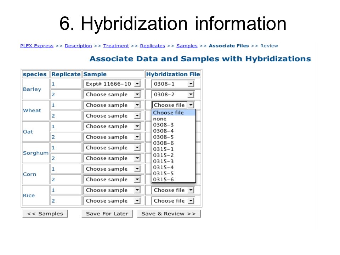Viewport: 340px width, 255px height.
Task: Open Rice replicate 2 sample dropdown
Action: click(x=112, y=201)
